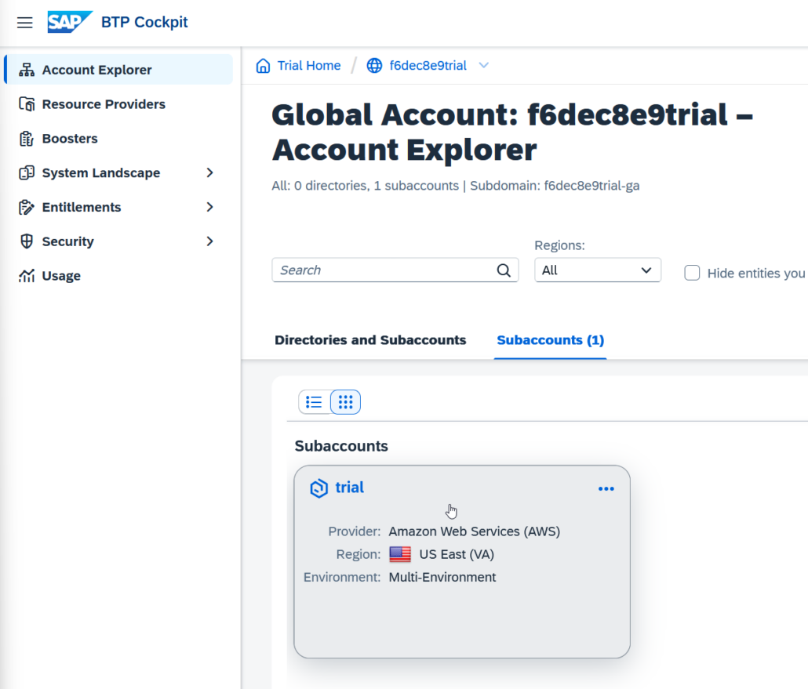Click the search magnifier icon
This screenshot has height=689, width=808.
coord(504,270)
